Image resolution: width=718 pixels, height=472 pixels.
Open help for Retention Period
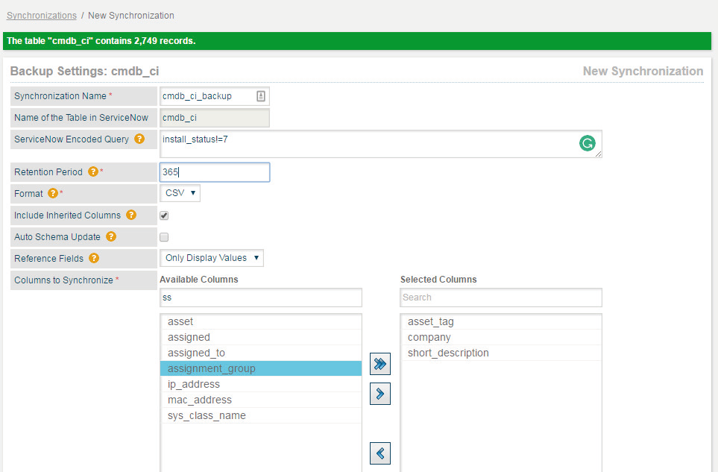tap(92, 172)
